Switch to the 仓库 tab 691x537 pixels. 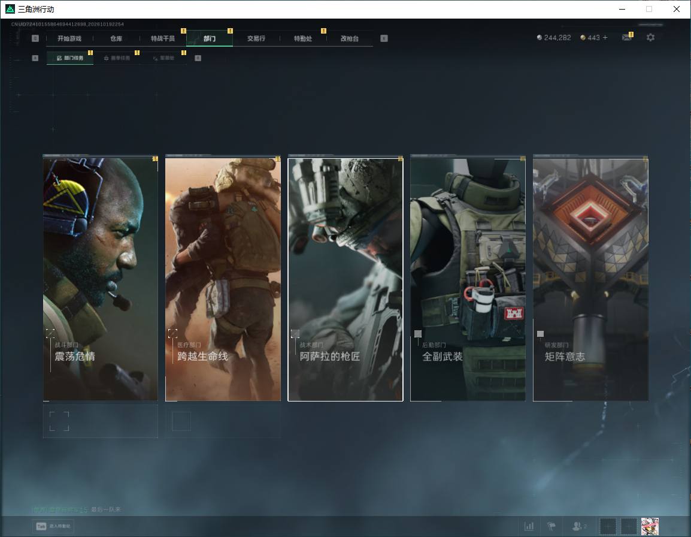tap(116, 38)
